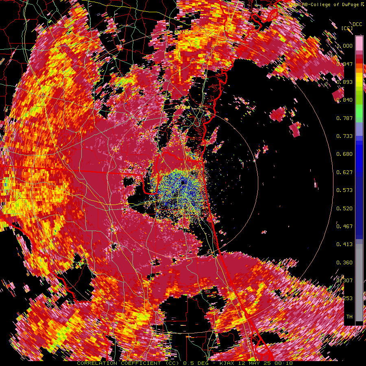This screenshot has height=366, width=366.
Task: Click the 0.520 scale label
Action: point(344,209)
